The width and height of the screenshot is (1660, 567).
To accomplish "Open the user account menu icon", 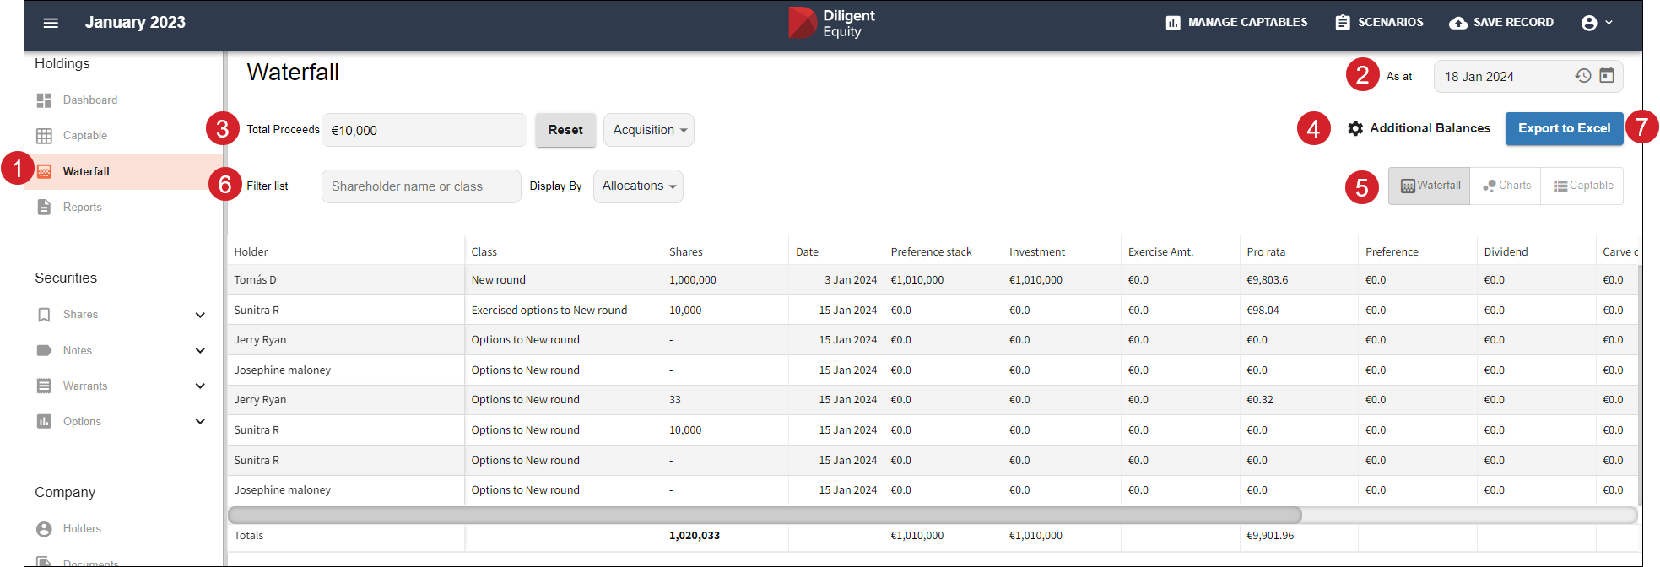I will click(x=1590, y=23).
